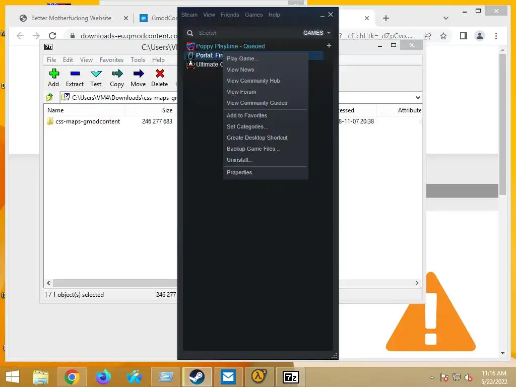
Task: Open the 7-Zip Favorites menu
Action: 111,60
